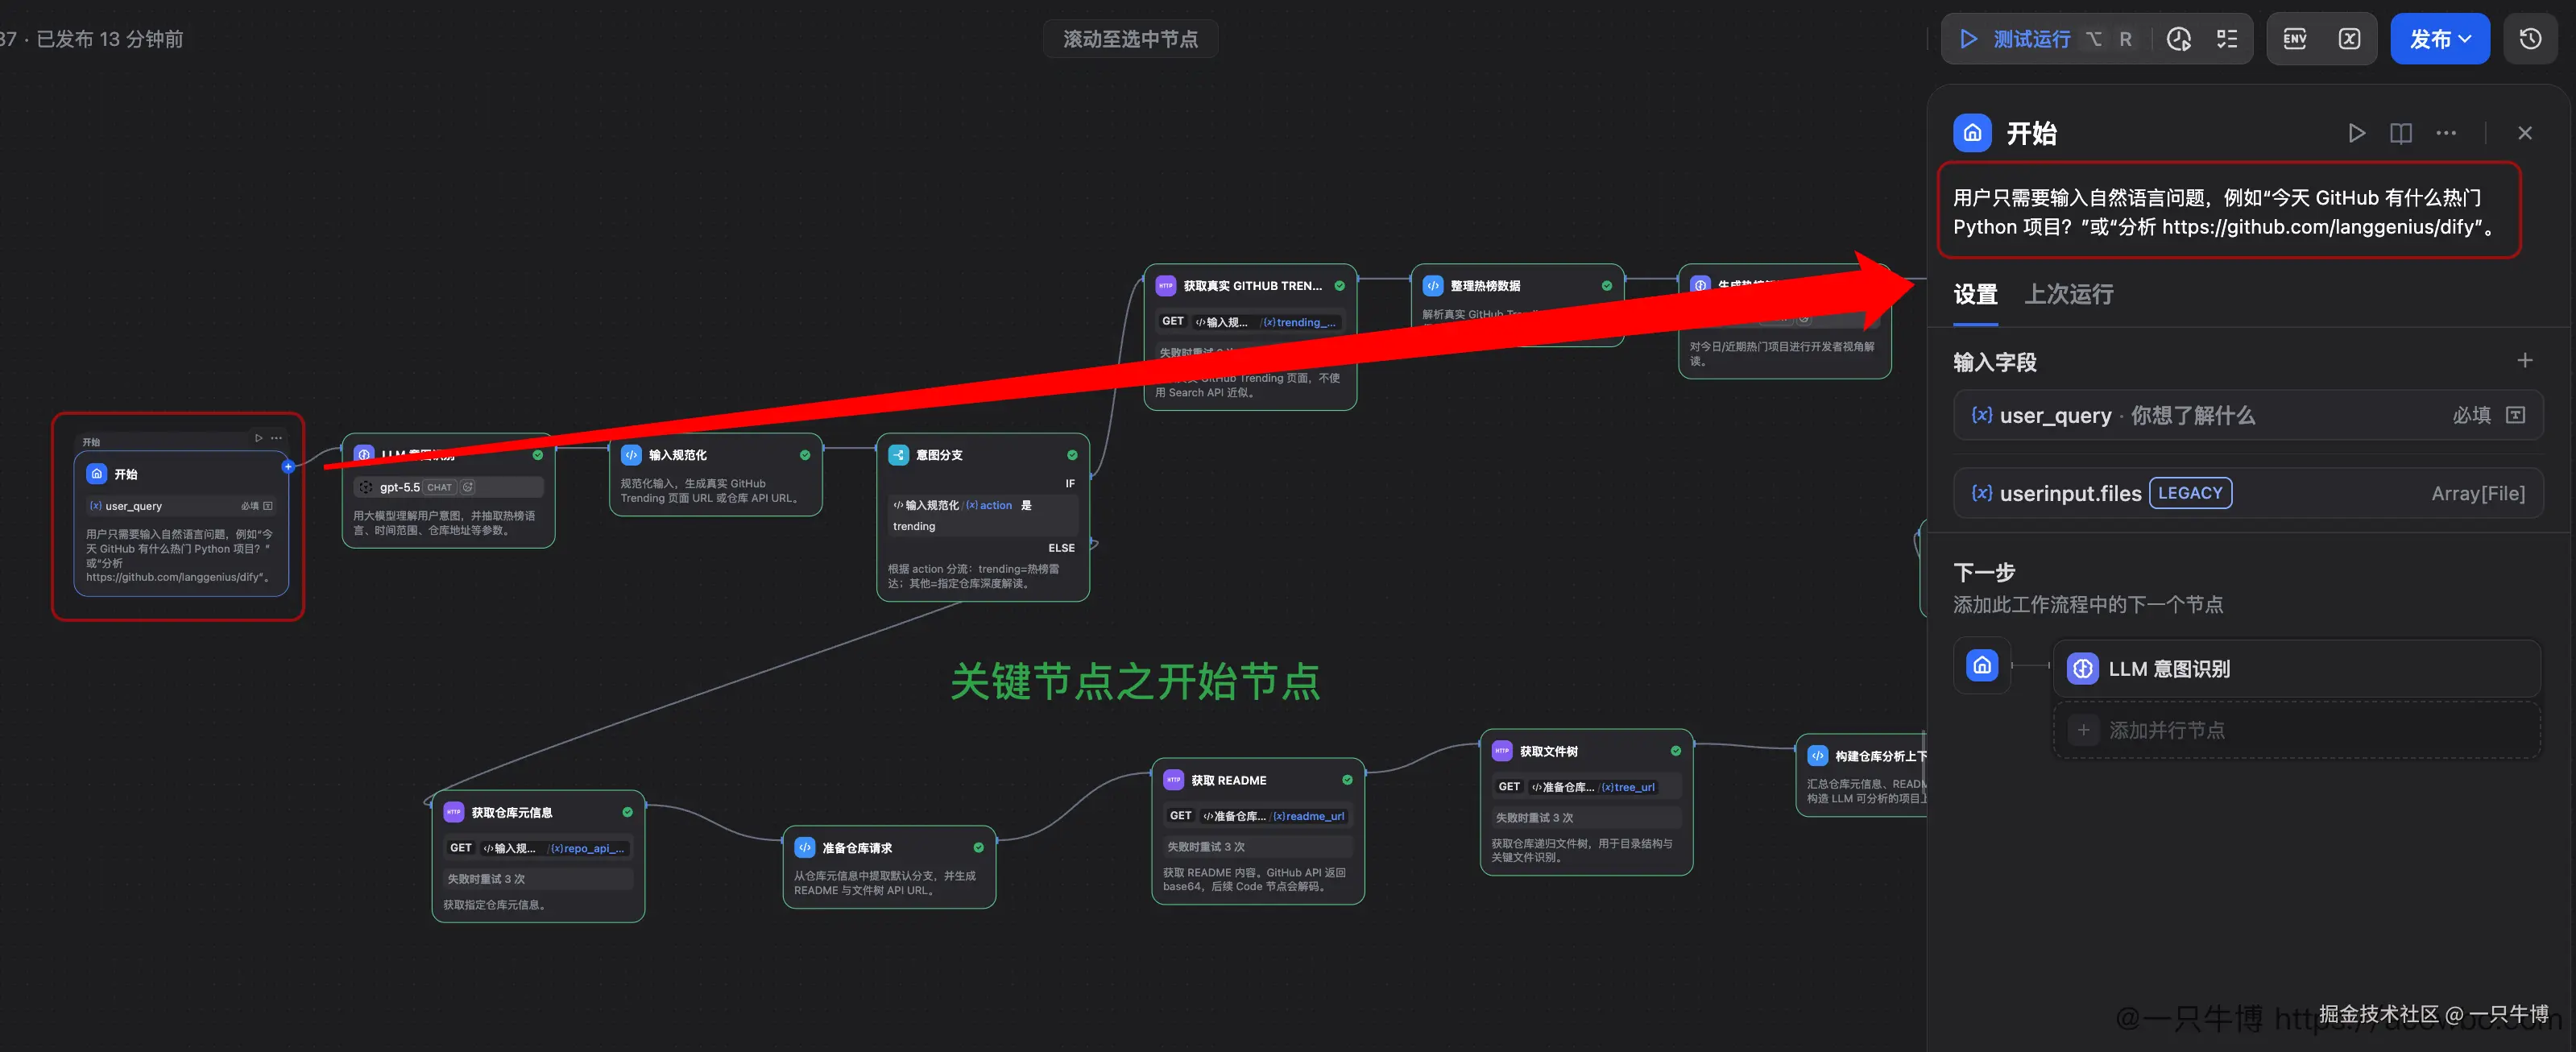
Task: Open the panel's more options ellipsis
Action: 2446,133
